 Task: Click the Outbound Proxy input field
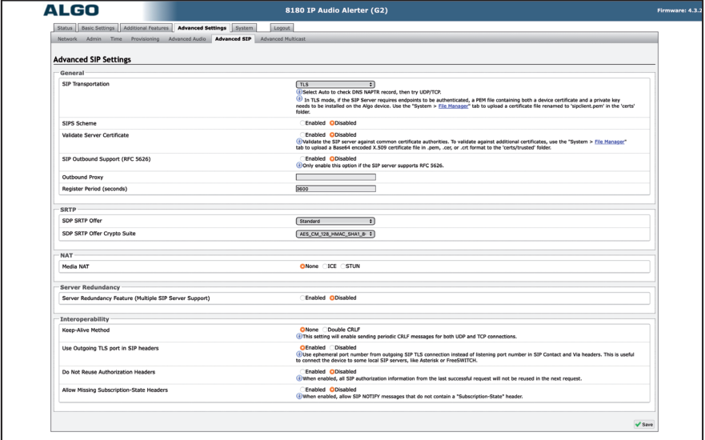[335, 177]
